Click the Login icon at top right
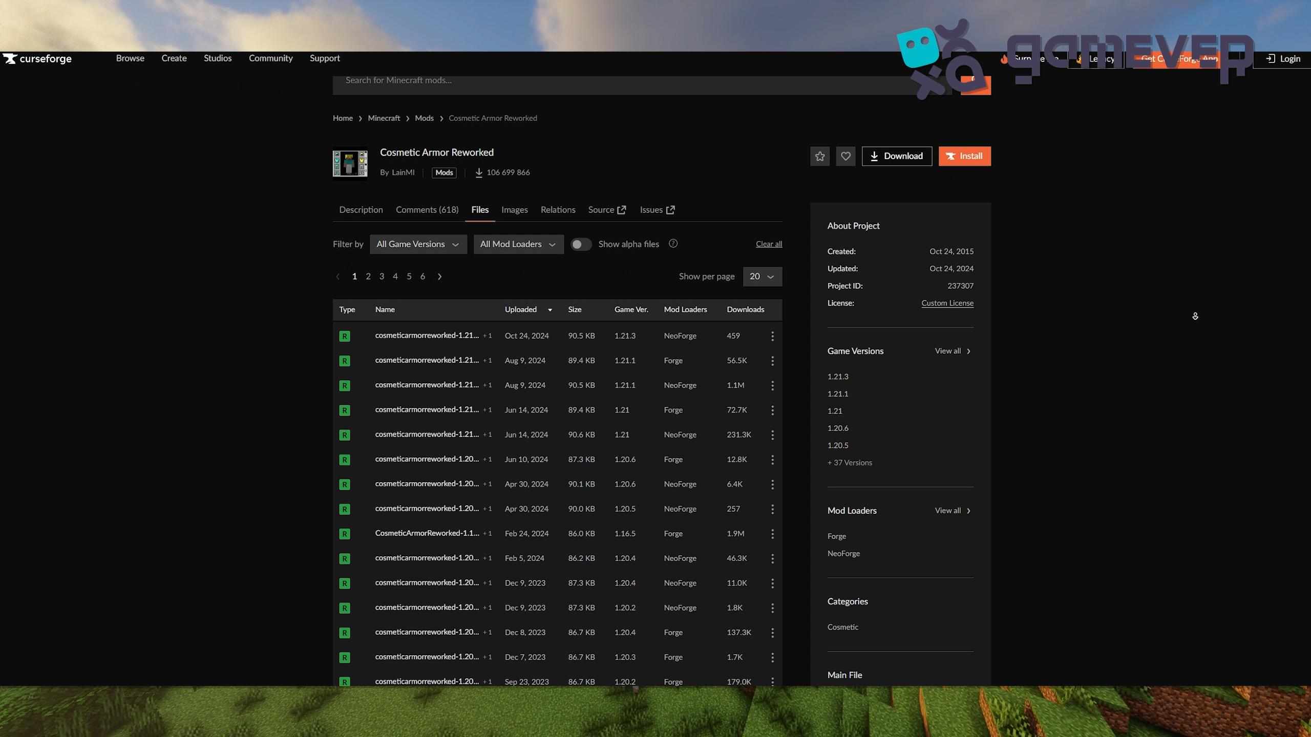1311x737 pixels. pos(1271,58)
